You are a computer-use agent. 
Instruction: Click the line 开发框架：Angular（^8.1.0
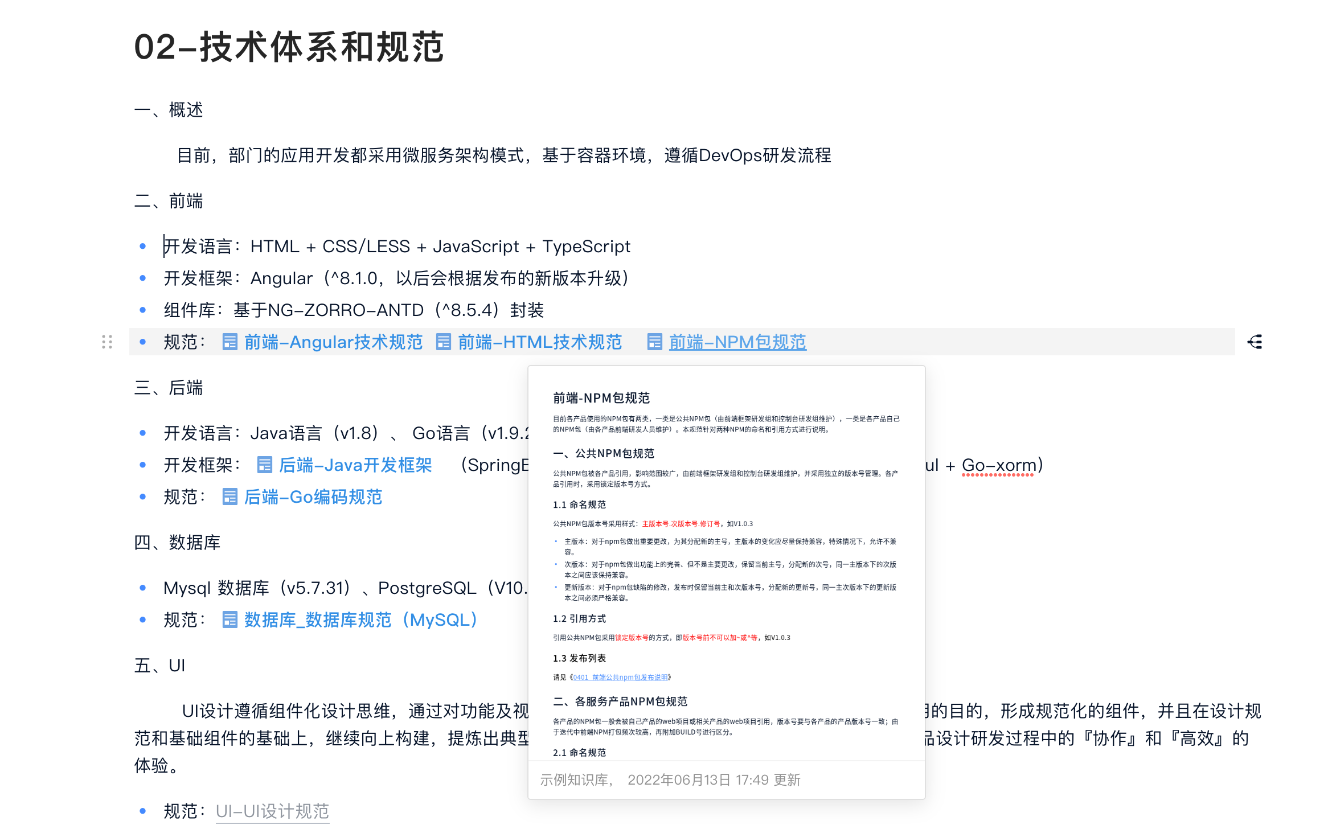point(396,278)
